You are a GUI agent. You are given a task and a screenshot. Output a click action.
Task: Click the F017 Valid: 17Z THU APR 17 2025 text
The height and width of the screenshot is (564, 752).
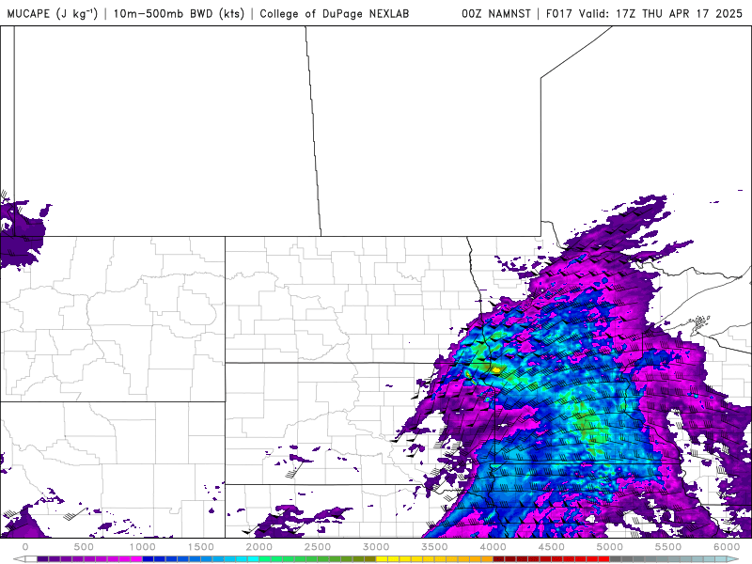pos(644,13)
